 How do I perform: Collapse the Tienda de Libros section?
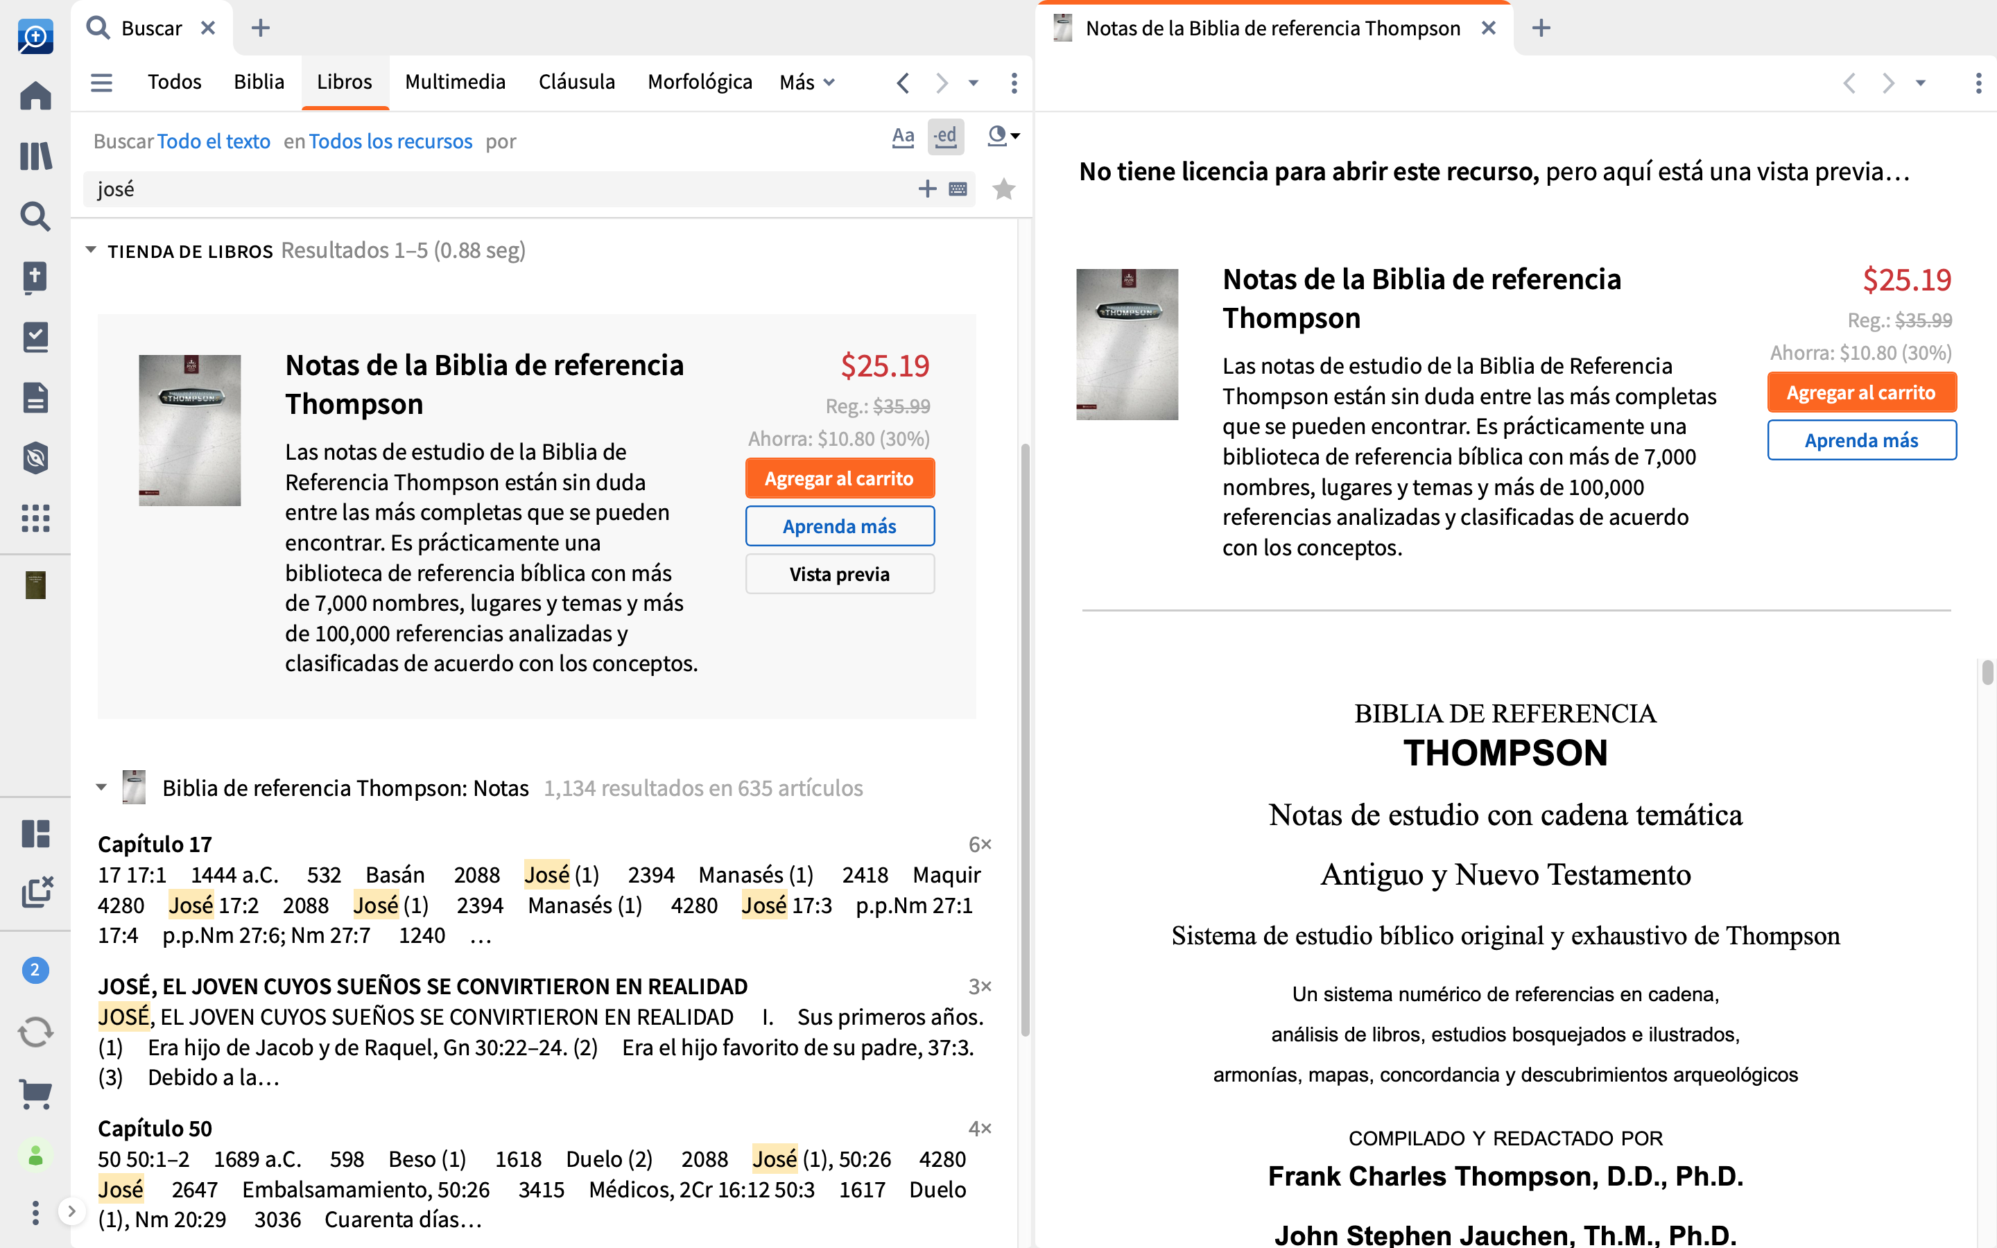pos(91,250)
